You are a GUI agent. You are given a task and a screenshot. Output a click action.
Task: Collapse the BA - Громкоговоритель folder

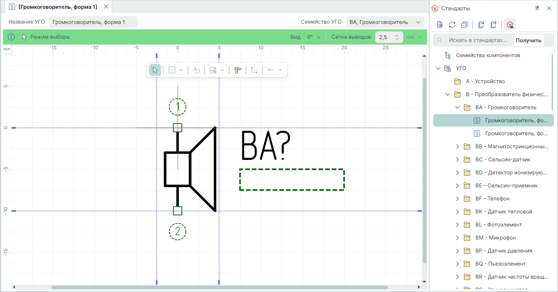click(x=457, y=107)
